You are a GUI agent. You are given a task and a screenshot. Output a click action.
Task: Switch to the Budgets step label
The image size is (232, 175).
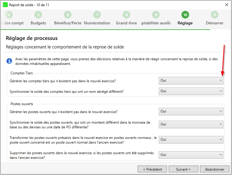click(x=38, y=23)
